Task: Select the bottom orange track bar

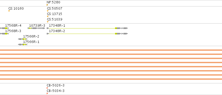Action: 111,79
